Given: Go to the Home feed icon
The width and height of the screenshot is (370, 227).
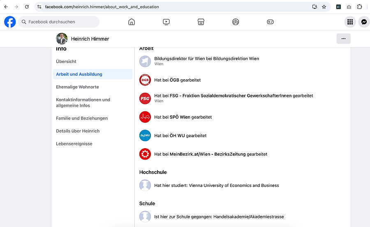Looking at the screenshot, I should 132,22.
